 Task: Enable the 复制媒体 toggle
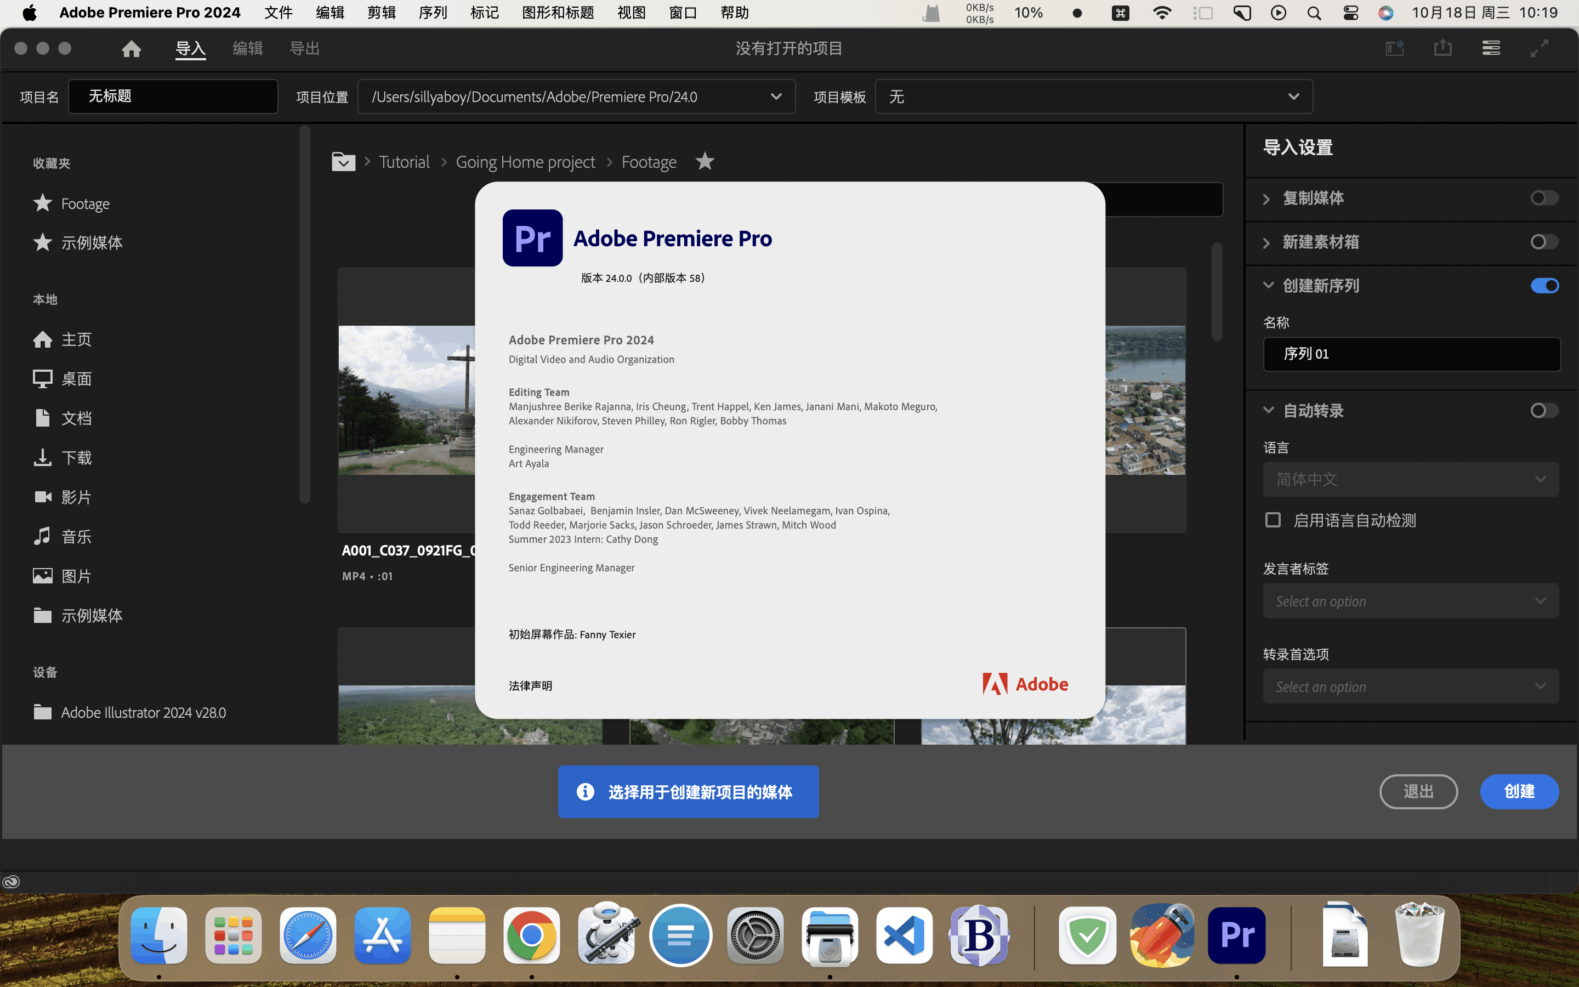coord(1544,198)
